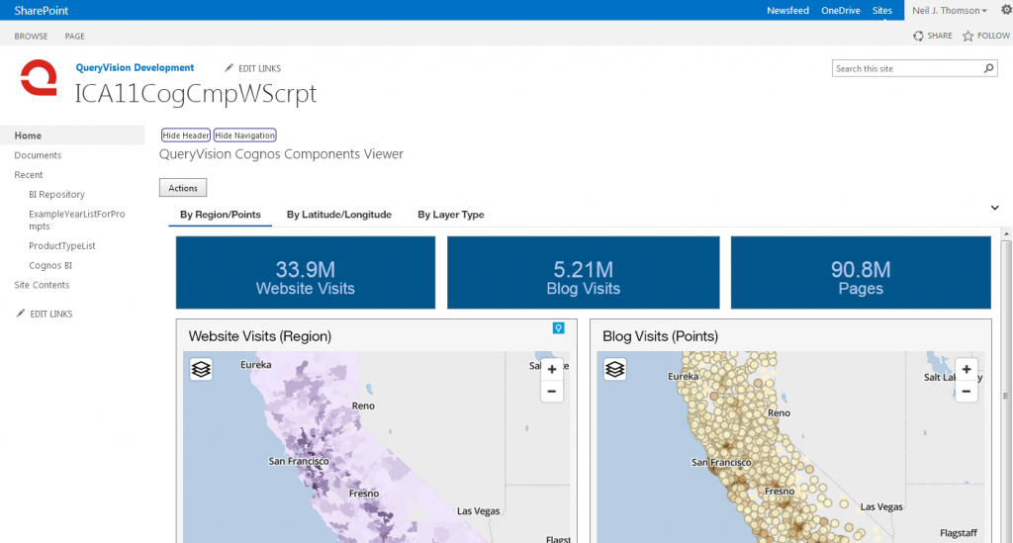Click the ICA11CogCmpWScrpt page title

196,94
